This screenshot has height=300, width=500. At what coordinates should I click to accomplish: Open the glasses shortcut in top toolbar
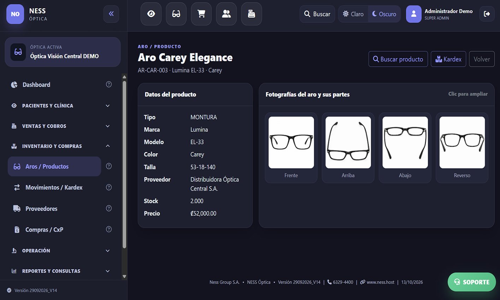pyautogui.click(x=176, y=14)
